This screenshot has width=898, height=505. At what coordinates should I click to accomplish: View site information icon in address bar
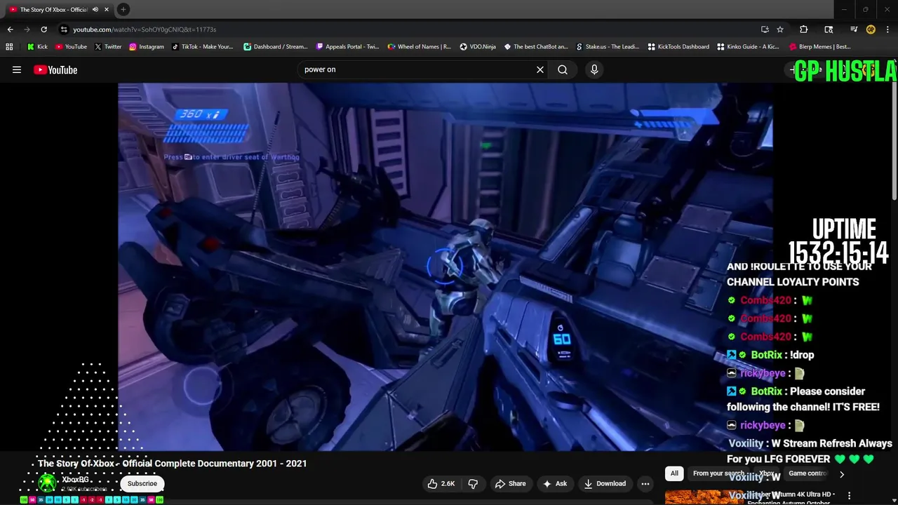point(64,29)
